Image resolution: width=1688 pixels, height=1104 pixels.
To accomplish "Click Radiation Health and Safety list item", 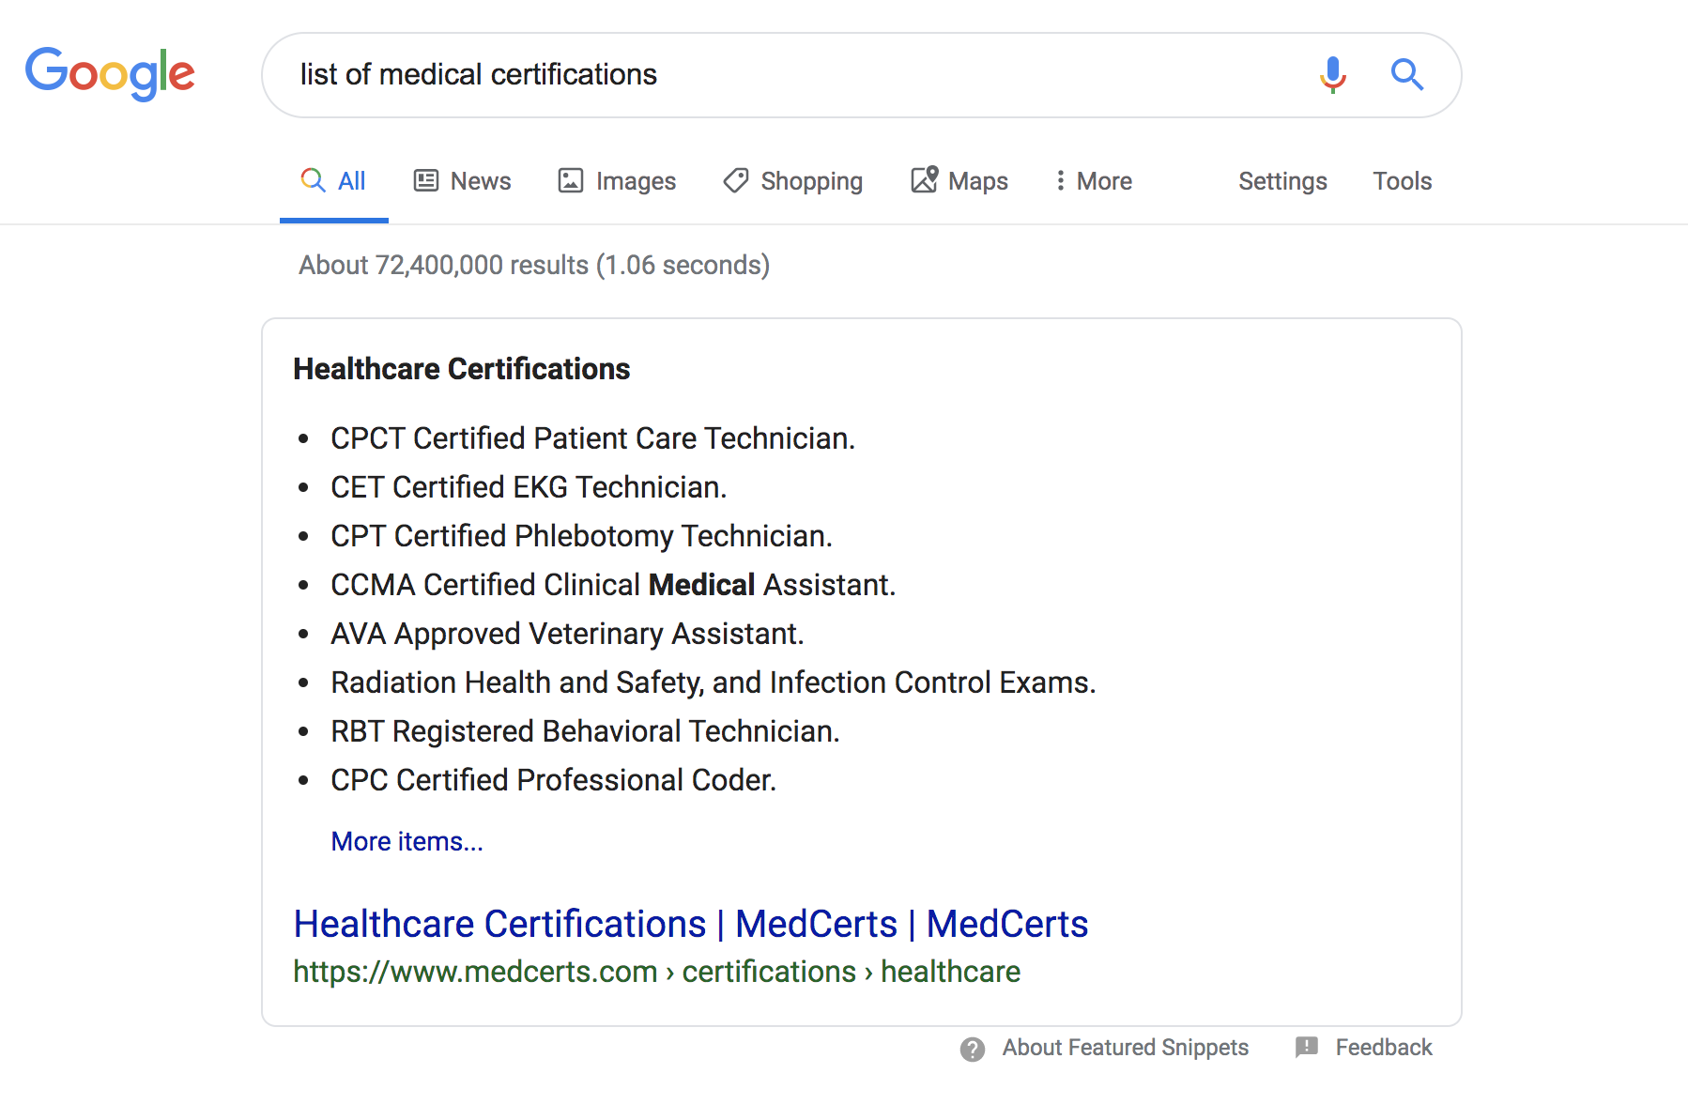I will coord(714,682).
